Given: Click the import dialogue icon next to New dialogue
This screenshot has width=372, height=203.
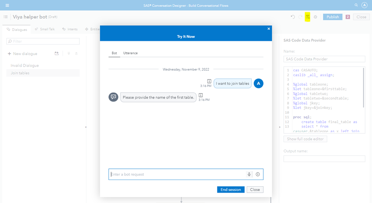Looking at the screenshot, I should pyautogui.click(x=57, y=54).
